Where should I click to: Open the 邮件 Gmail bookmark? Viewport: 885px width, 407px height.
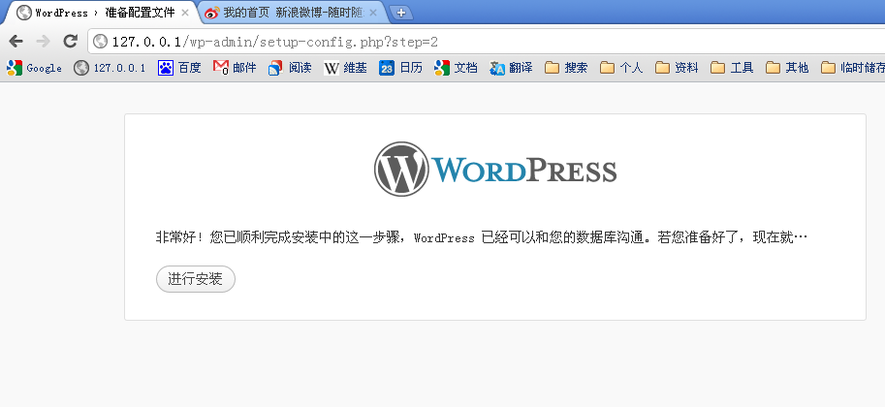[235, 68]
